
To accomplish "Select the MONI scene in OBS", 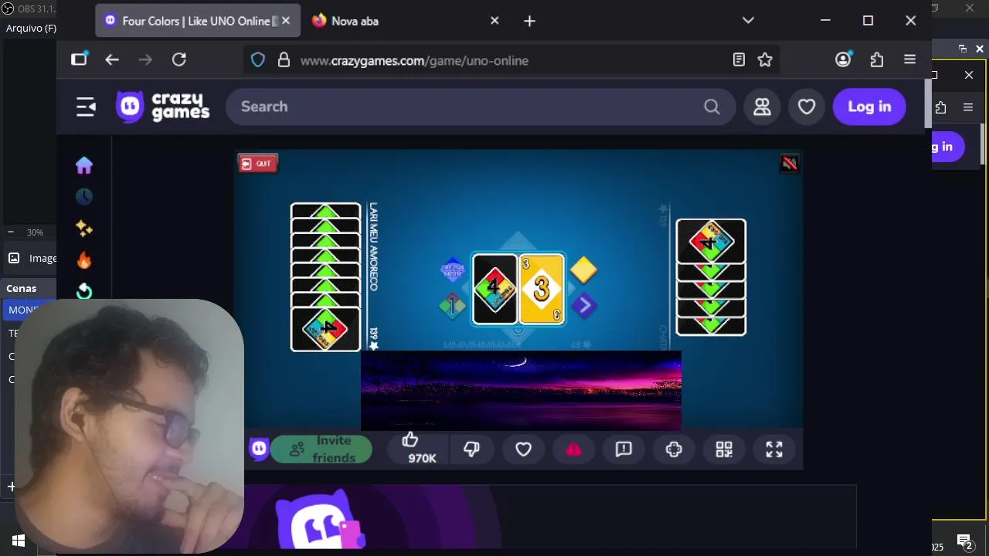I will pos(28,310).
